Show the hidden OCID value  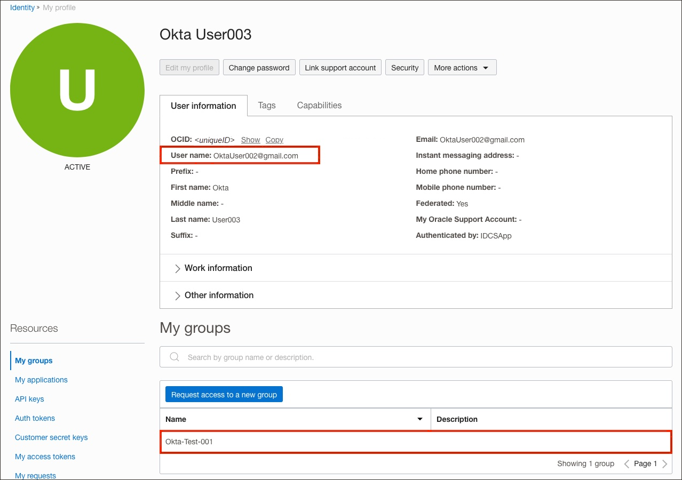[x=250, y=139]
